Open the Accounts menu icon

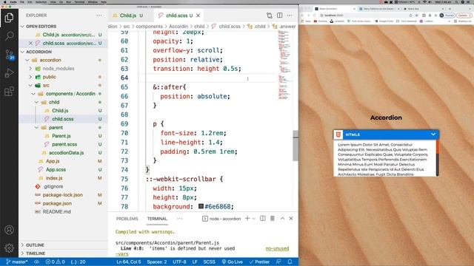[9, 230]
